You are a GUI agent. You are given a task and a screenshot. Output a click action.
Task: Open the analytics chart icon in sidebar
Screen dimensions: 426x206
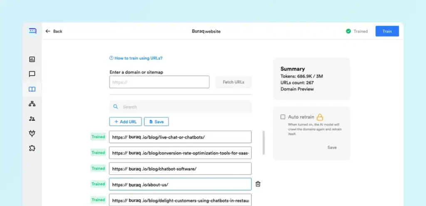tap(32, 60)
